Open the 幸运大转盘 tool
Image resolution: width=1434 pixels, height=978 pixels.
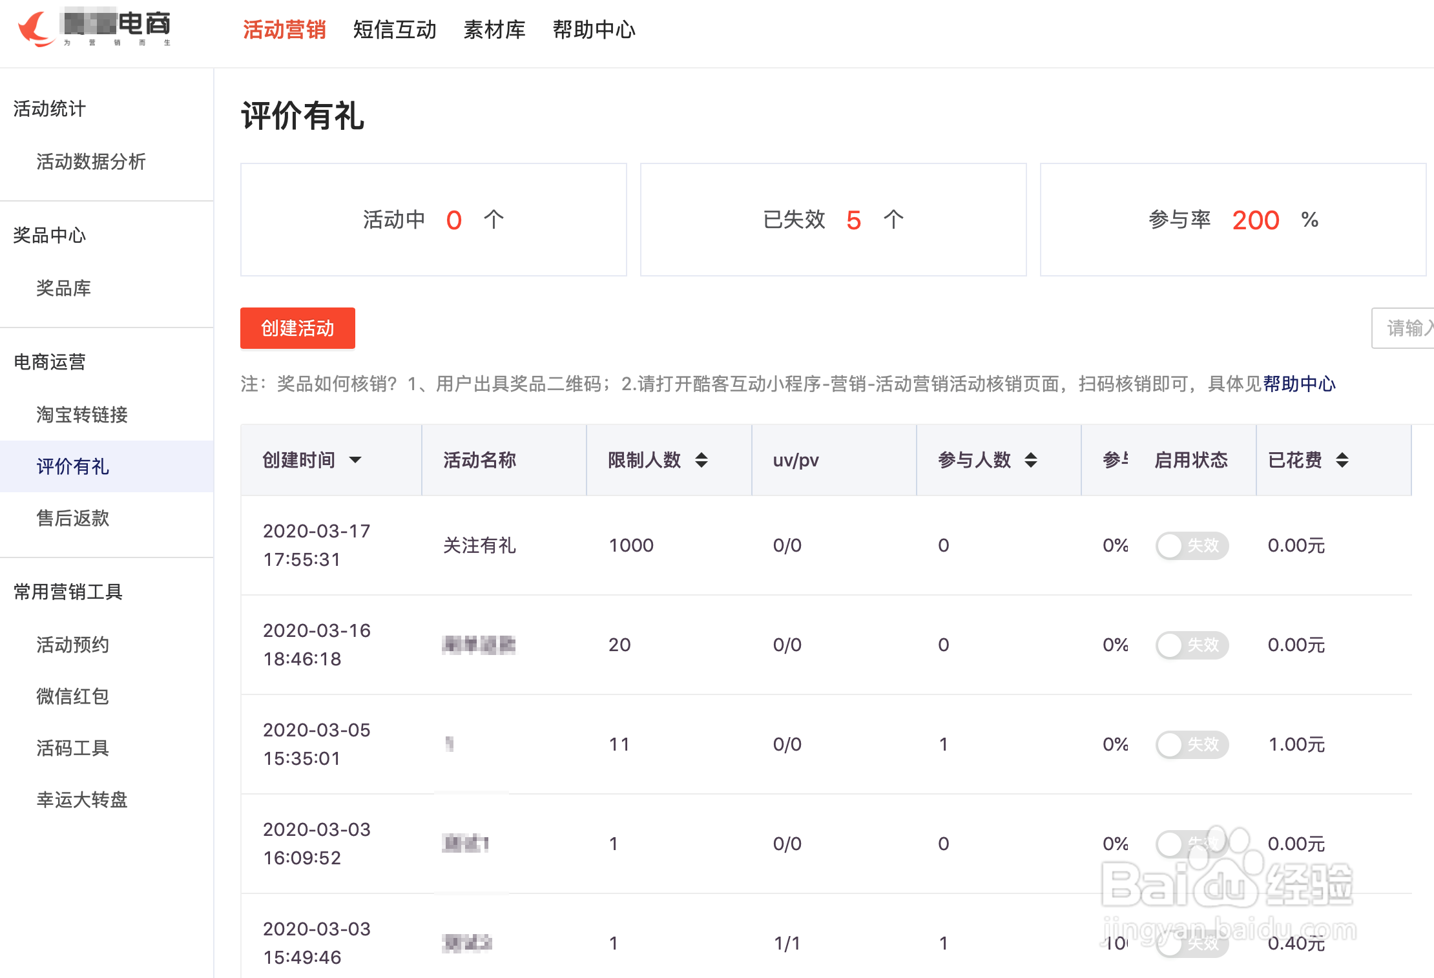pos(81,800)
